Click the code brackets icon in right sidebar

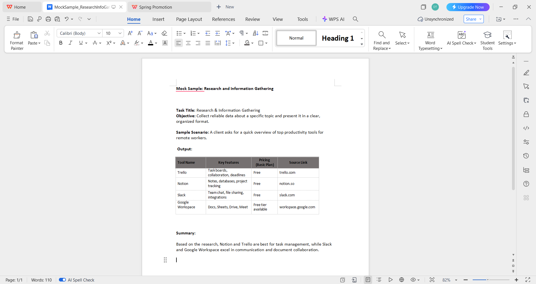tap(526, 128)
